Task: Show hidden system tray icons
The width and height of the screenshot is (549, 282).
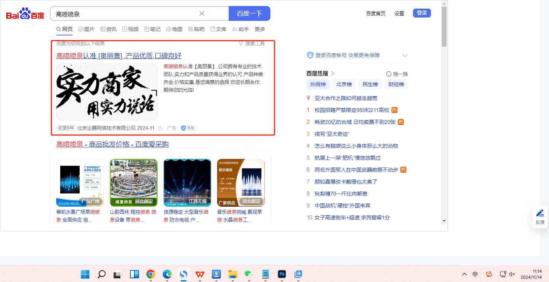Action: [x=464, y=274]
